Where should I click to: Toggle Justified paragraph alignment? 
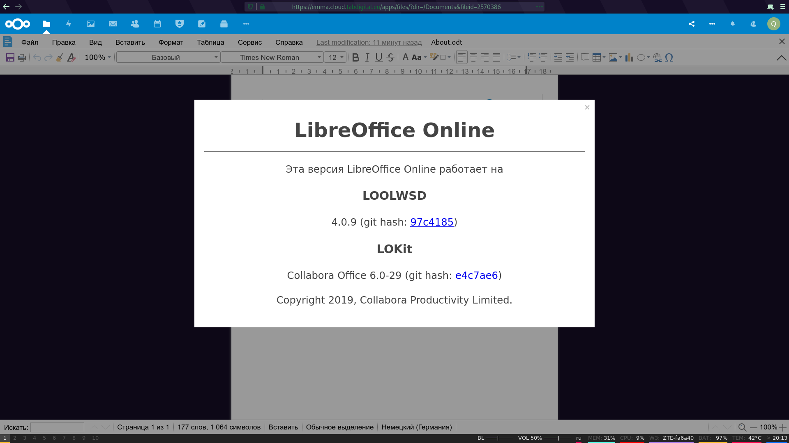496,57
